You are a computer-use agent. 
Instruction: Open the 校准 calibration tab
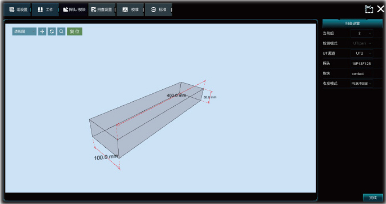pos(130,10)
